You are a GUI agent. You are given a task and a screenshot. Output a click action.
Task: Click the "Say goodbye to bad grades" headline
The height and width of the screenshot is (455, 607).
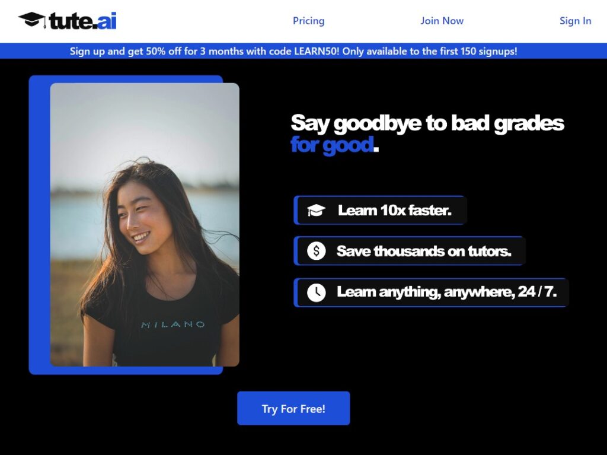point(427,123)
